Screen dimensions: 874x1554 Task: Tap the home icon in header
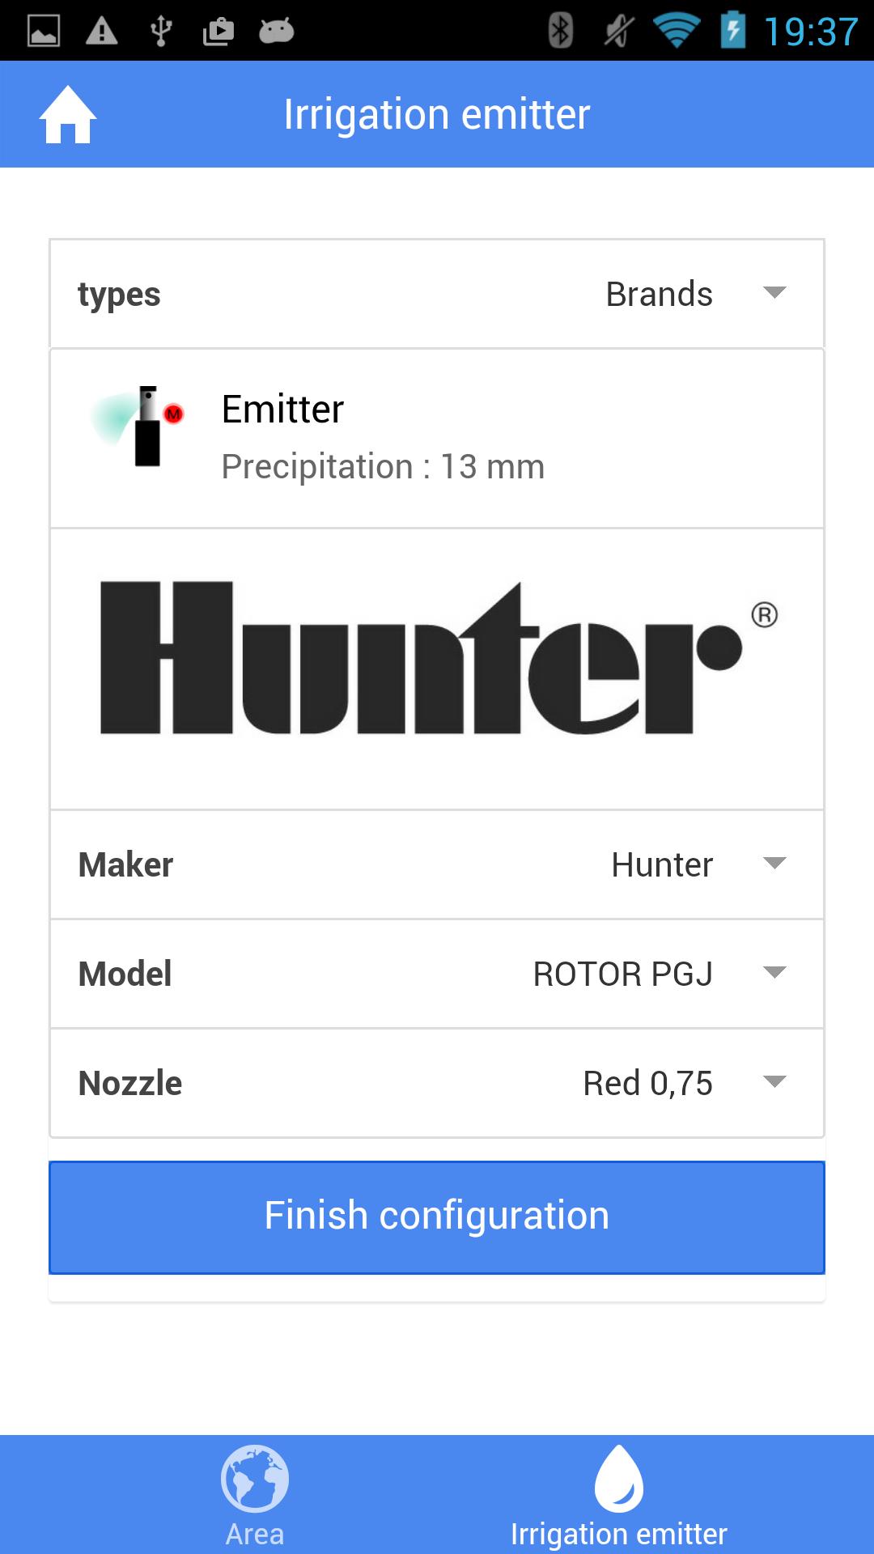click(68, 115)
